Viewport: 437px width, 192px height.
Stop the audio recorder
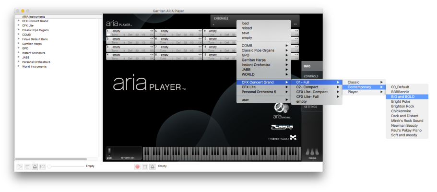(x=145, y=167)
